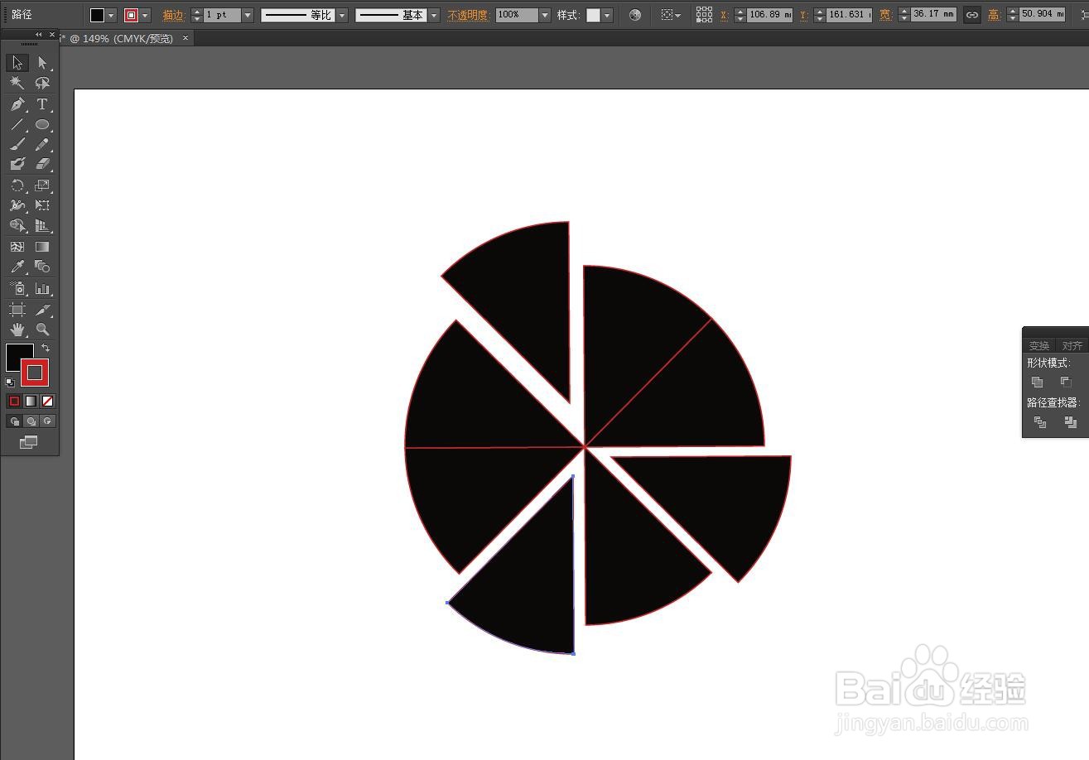Viewport: 1089px width, 760px height.
Task: Select the Shape Builder tool
Action: [x=17, y=225]
